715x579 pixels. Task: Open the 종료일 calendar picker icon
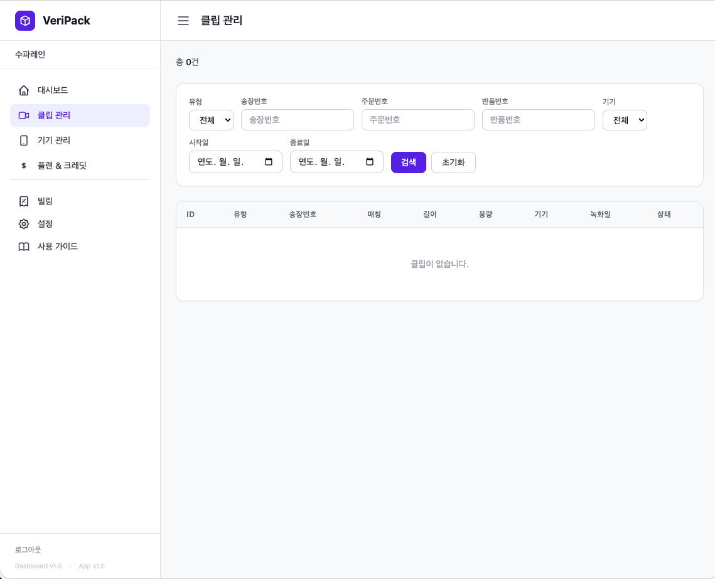(370, 162)
